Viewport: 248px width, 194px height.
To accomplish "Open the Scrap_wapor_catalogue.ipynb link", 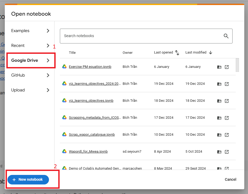I will pos(92,135).
